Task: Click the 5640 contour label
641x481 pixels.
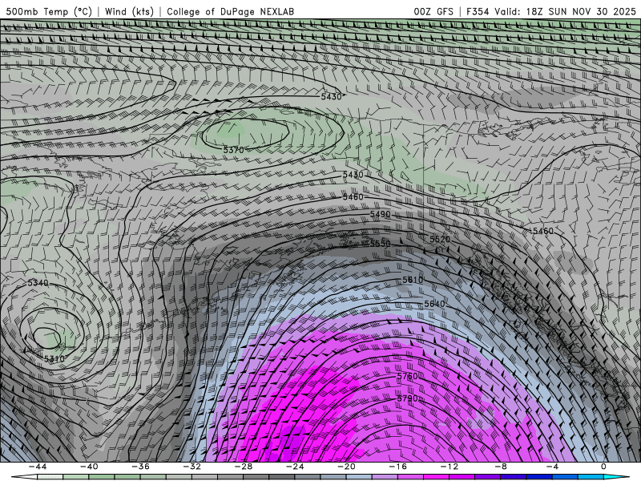Action: (434, 304)
